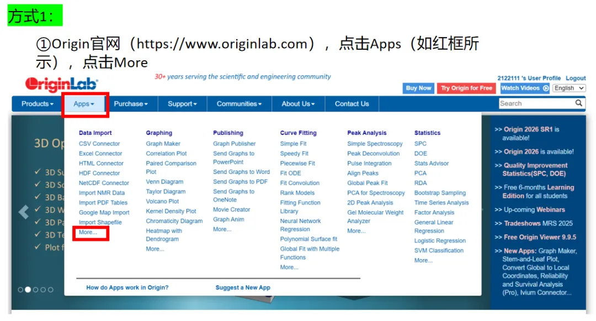Expand the Apps menu
Image resolution: width=596 pixels, height=321 pixels.
point(84,104)
